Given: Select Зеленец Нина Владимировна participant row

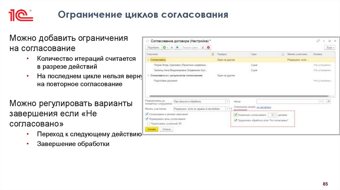Looking at the screenshot, I should (240, 70).
